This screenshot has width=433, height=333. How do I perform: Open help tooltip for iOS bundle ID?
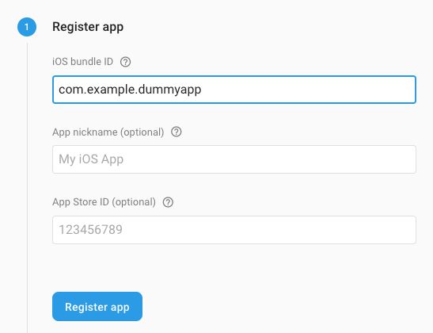[x=125, y=62]
